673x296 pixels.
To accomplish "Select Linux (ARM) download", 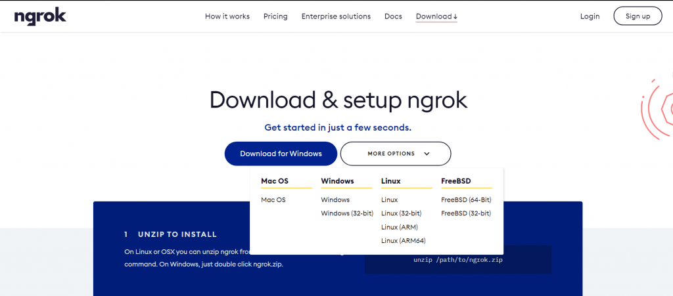I will pyautogui.click(x=400, y=227).
